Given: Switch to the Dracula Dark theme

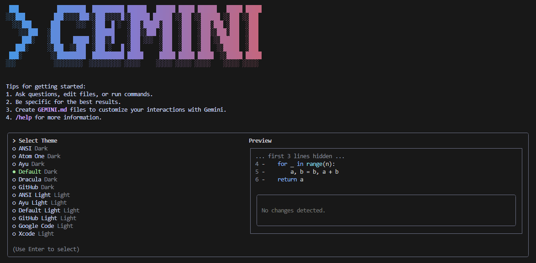Looking at the screenshot, I should (x=35, y=180).
